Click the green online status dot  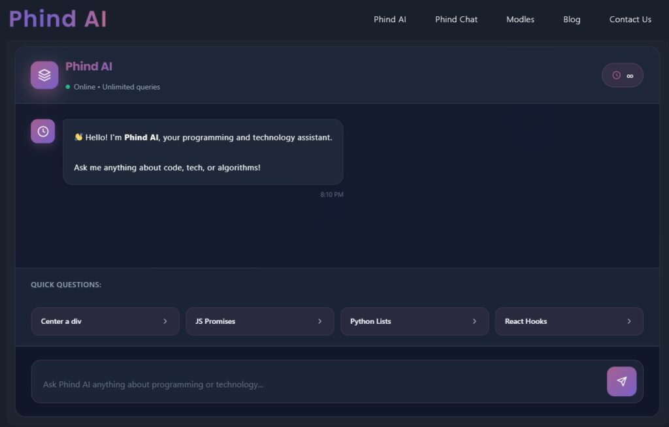pyautogui.click(x=66, y=86)
